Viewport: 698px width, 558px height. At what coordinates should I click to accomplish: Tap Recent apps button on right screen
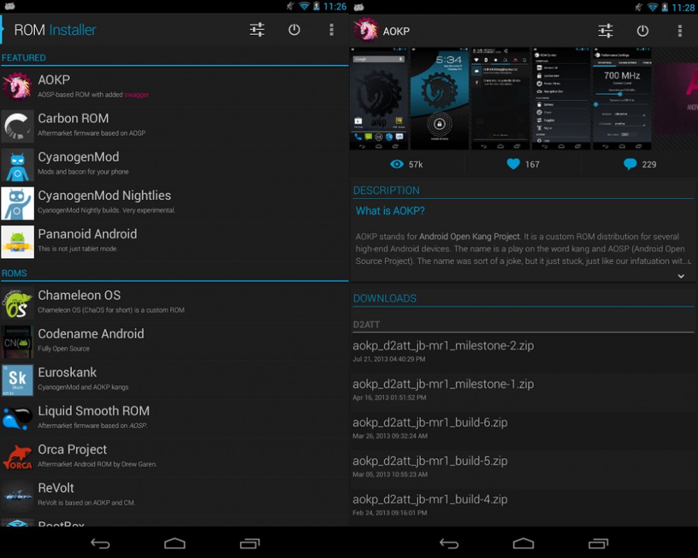[598, 543]
